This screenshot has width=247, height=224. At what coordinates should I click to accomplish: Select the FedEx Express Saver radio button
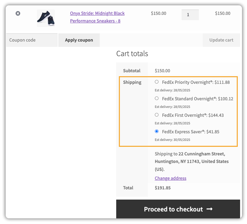[157, 131]
